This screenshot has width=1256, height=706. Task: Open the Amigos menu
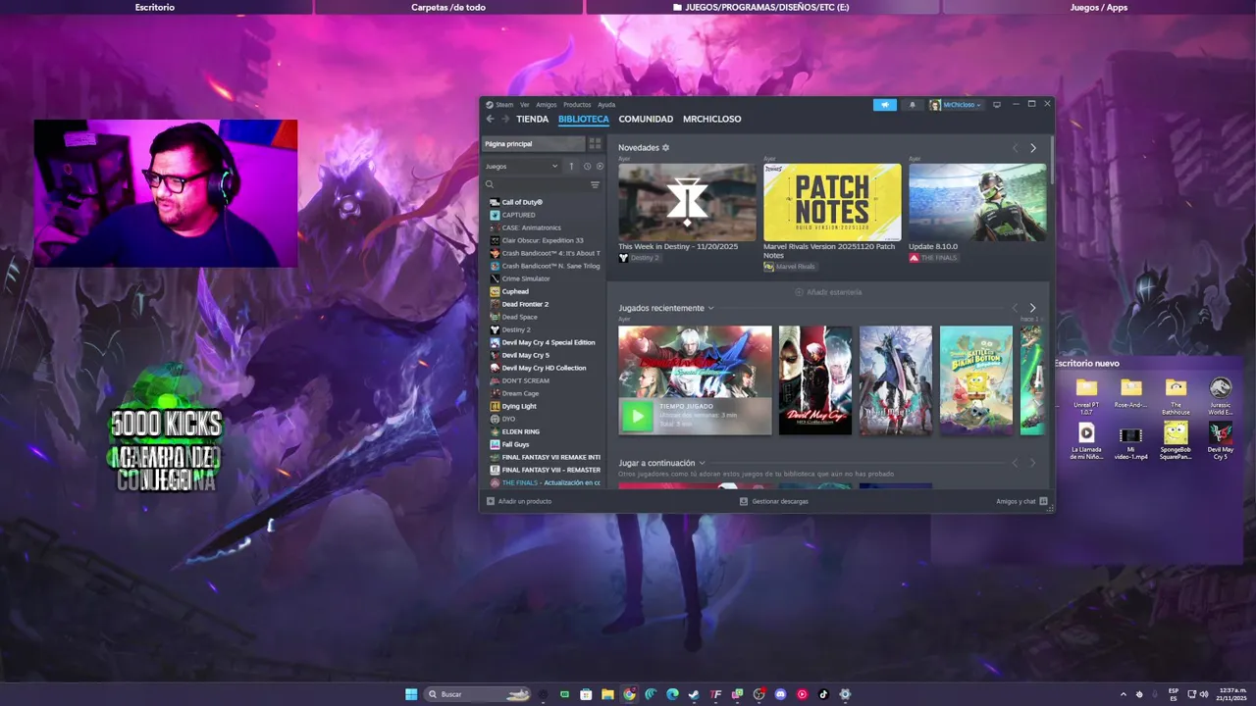(547, 105)
